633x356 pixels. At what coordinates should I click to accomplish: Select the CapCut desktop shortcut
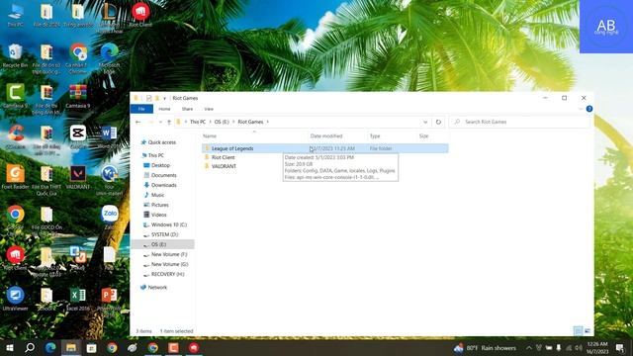[x=77, y=136]
